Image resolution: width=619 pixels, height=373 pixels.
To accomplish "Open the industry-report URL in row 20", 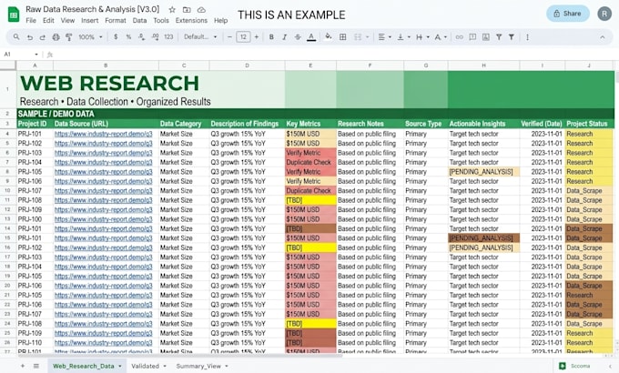I will coord(104,286).
